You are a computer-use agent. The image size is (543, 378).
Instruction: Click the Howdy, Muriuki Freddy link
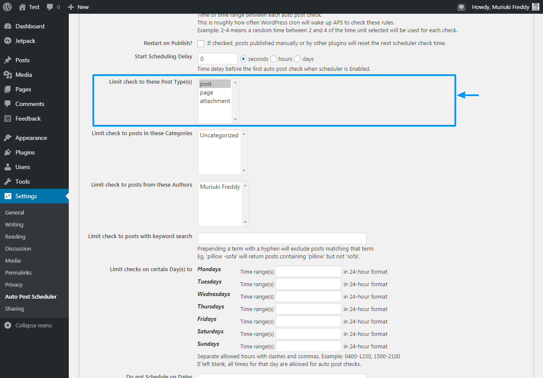pos(500,7)
